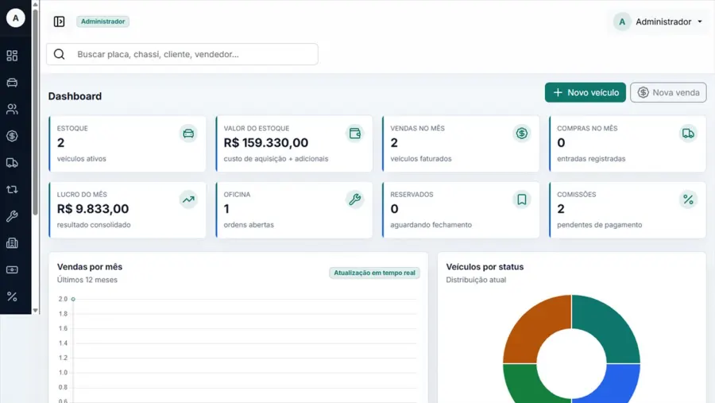
Task: Click the wallet icon on Valor do Estoque card
Action: pyautogui.click(x=355, y=134)
